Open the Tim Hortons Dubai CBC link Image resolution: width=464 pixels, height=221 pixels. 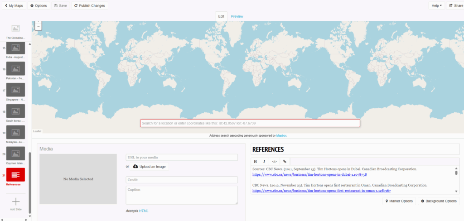pyautogui.click(x=309, y=174)
